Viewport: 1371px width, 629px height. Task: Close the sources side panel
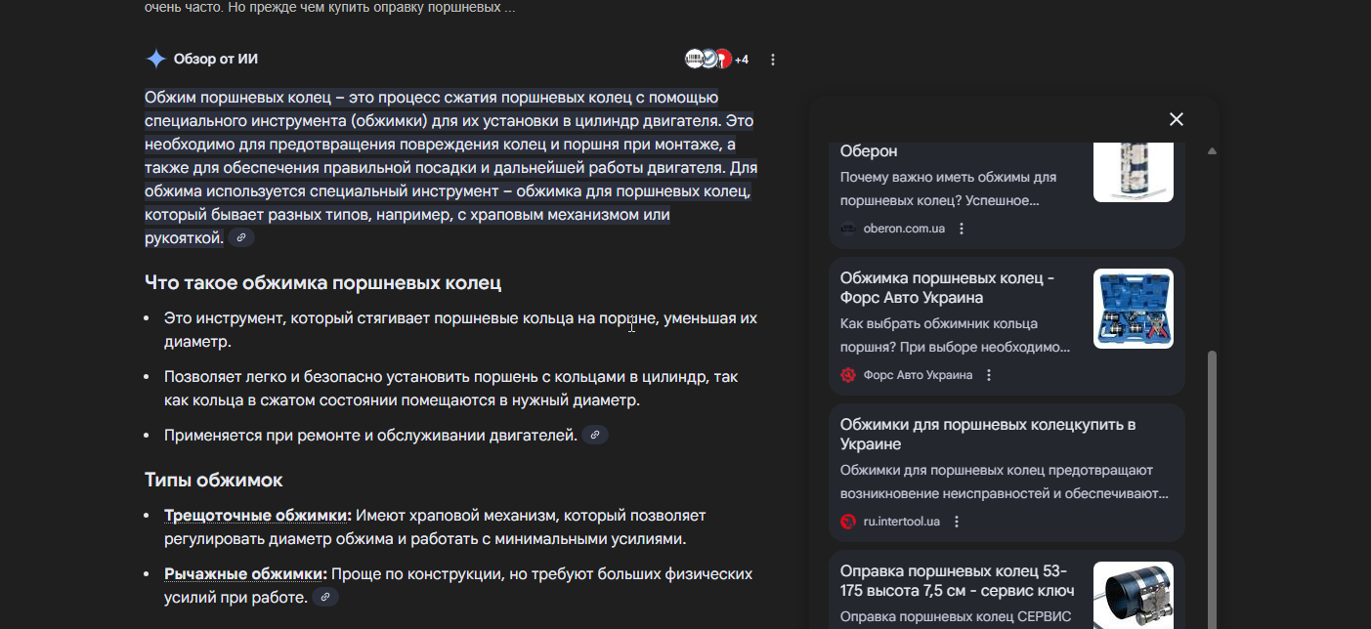click(x=1177, y=119)
